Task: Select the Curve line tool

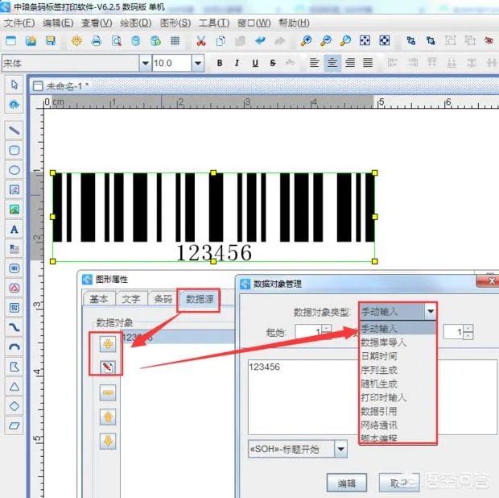Action: click(14, 327)
